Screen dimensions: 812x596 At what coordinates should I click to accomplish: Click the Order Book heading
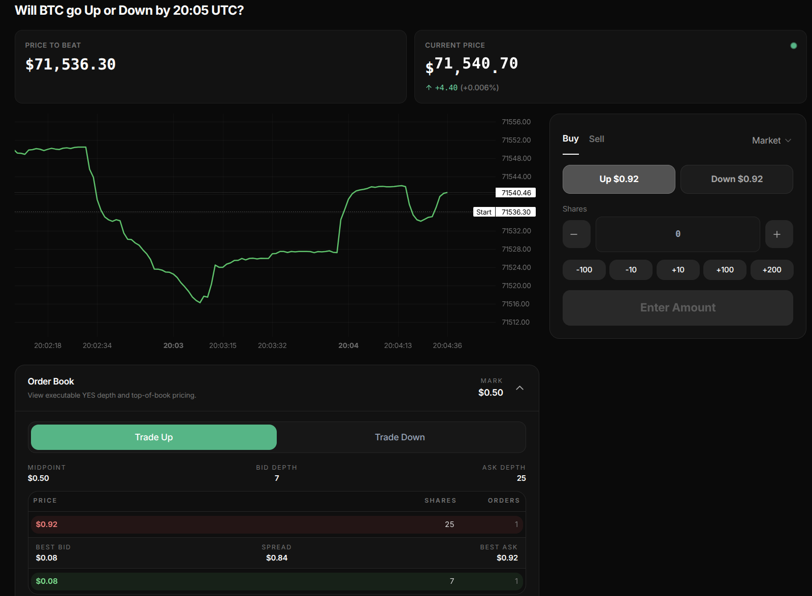(x=51, y=381)
